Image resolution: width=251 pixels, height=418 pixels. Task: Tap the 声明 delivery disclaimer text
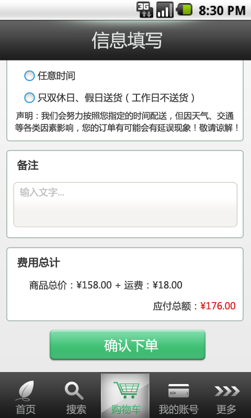(x=127, y=122)
